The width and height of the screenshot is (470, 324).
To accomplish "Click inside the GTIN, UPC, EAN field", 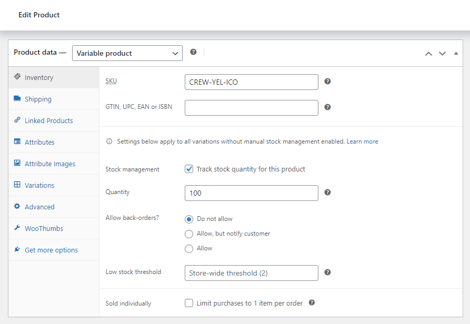I will pos(251,107).
